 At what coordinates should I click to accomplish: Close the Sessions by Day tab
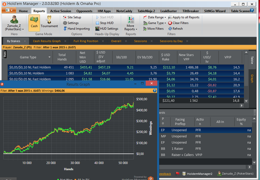tap(187, 41)
